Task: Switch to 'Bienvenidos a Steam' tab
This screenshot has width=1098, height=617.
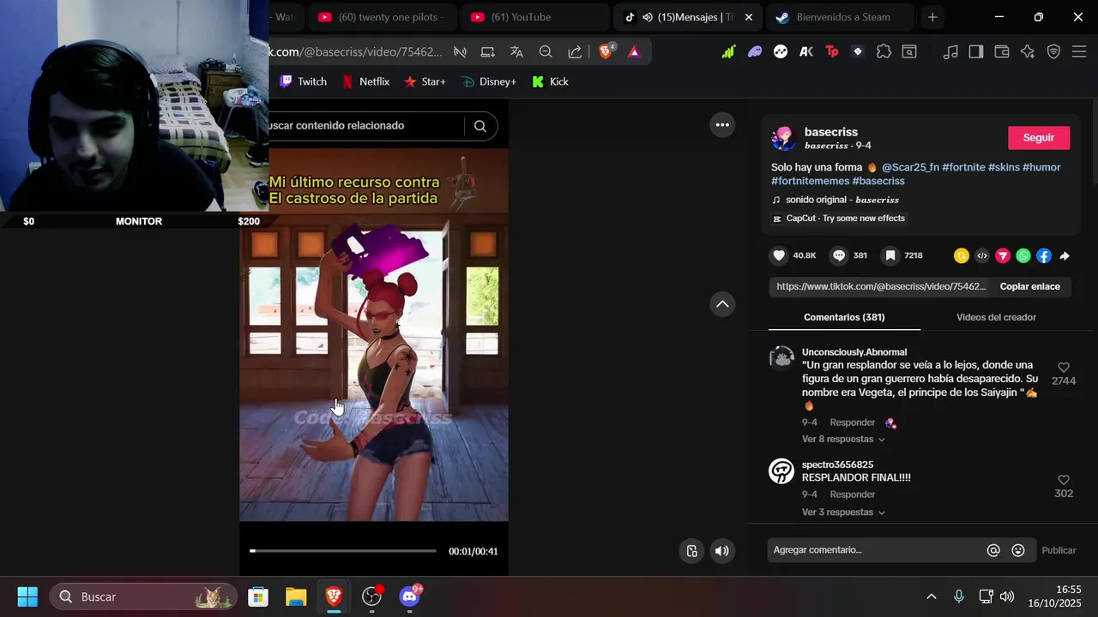Action: coord(840,17)
